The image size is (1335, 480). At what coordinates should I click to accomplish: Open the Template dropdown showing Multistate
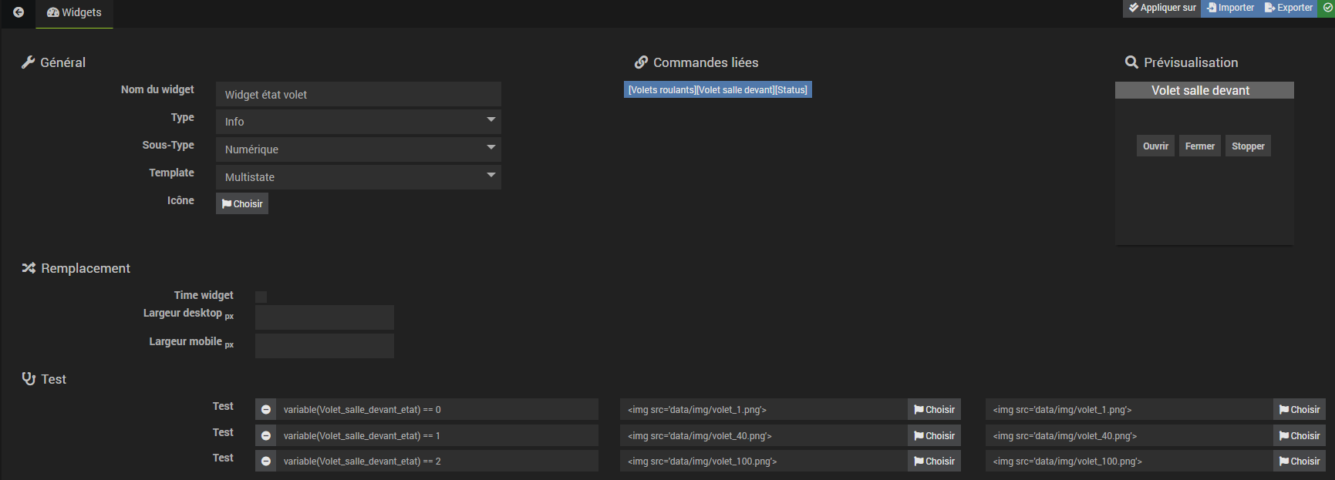359,177
